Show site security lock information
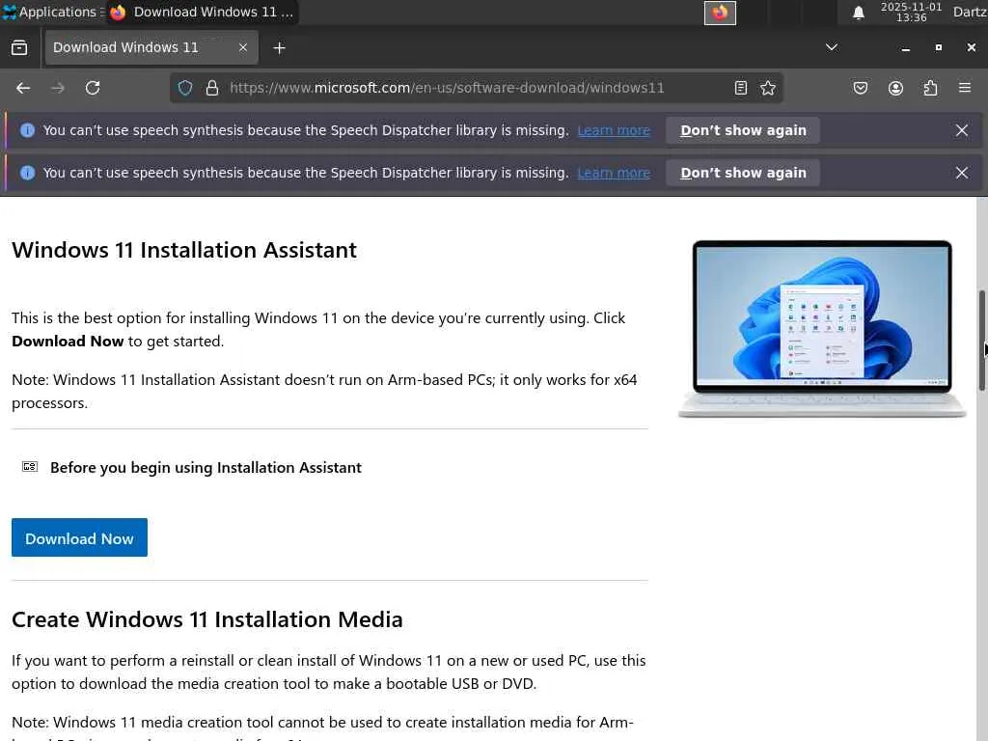988x741 pixels. coord(212,88)
